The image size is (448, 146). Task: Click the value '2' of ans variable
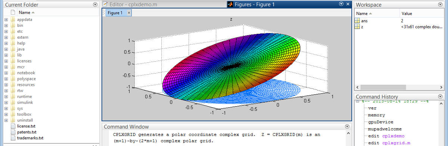[402, 21]
